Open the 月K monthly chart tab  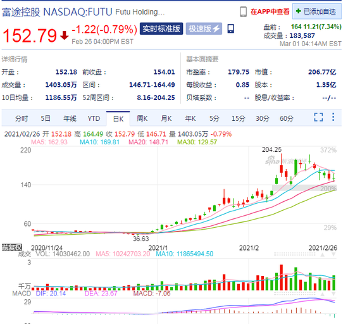pos(166,118)
